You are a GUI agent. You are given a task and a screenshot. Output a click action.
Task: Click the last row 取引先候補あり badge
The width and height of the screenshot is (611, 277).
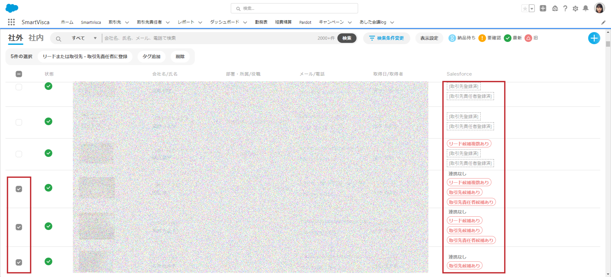coord(465,266)
